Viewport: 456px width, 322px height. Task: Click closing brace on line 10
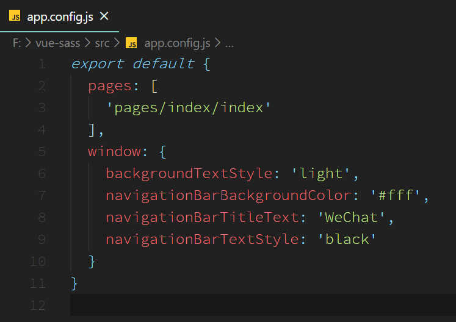(x=92, y=262)
